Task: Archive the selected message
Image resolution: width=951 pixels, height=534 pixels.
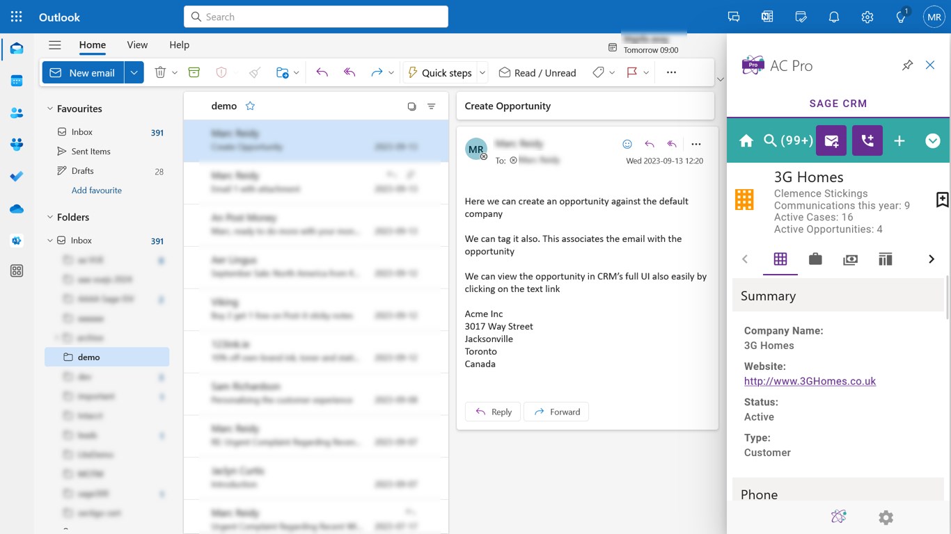Action: [x=194, y=72]
